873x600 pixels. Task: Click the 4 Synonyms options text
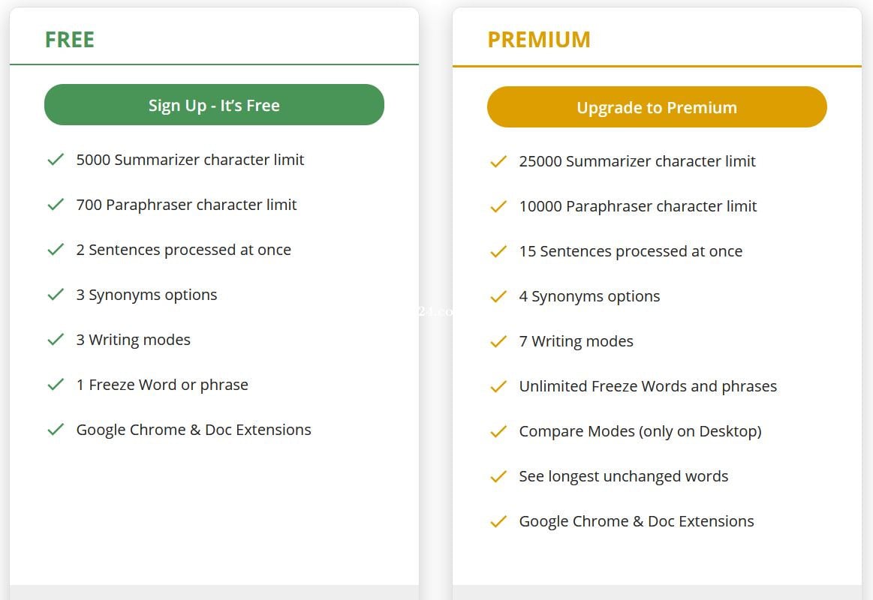coord(589,296)
